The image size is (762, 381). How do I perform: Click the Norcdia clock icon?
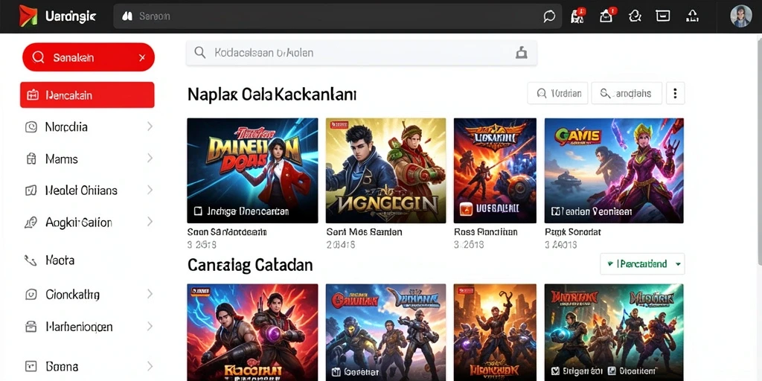click(x=31, y=127)
